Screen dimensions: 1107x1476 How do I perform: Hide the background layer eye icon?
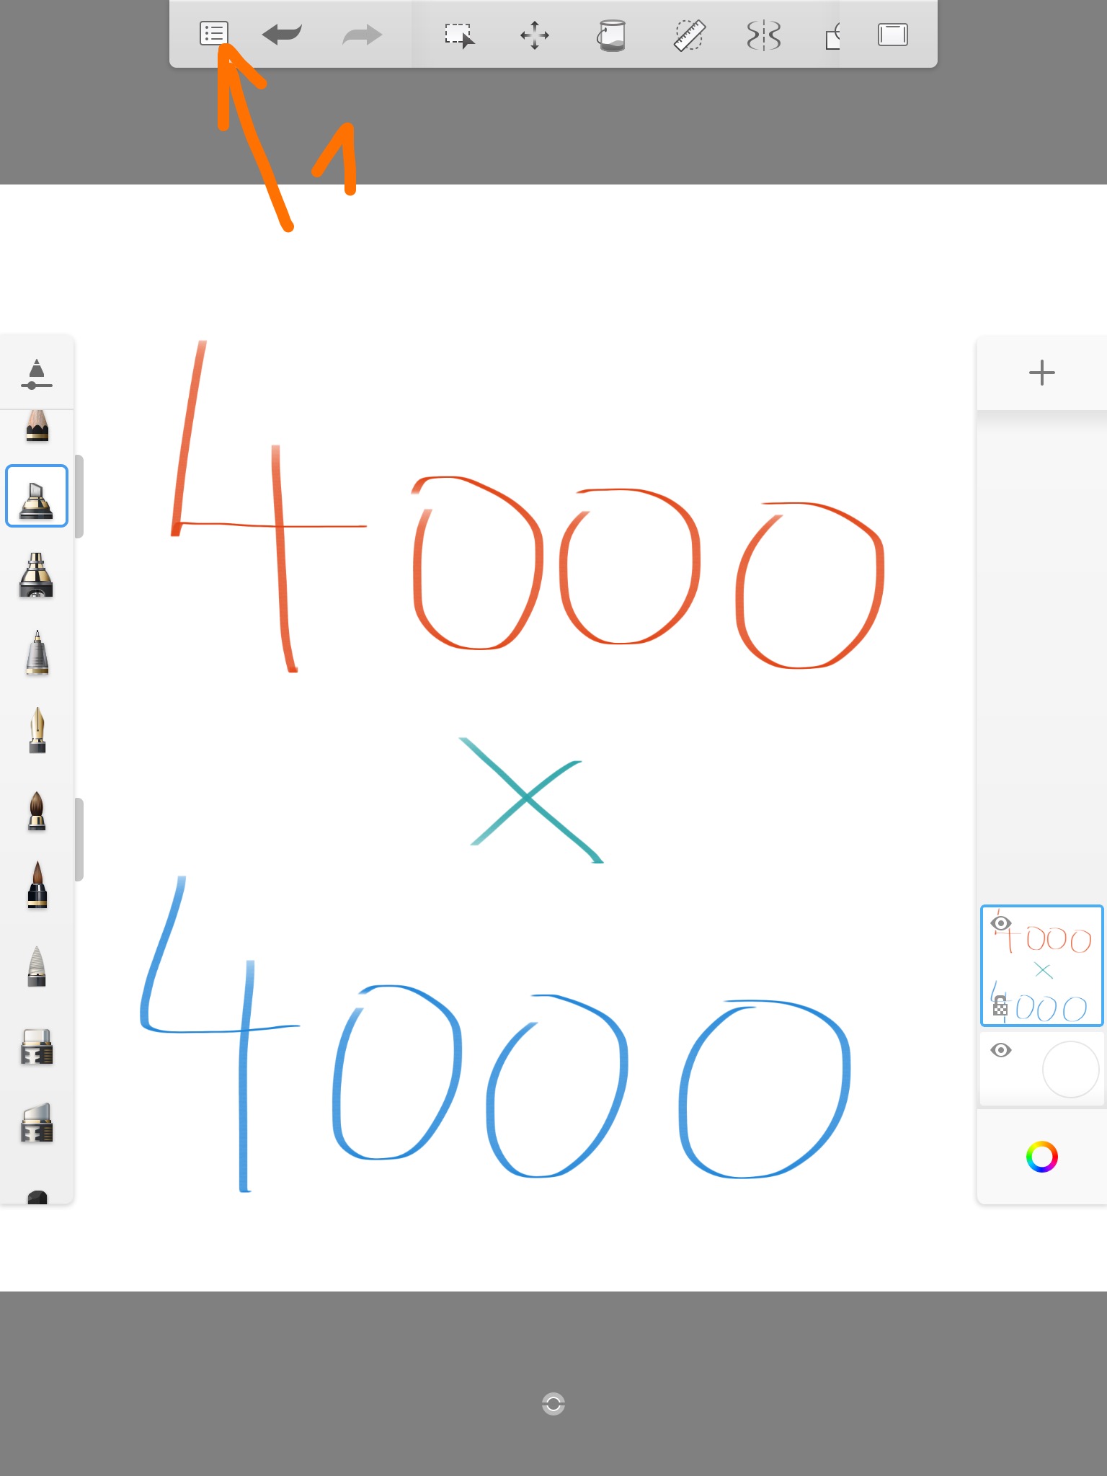coord(1000,1050)
